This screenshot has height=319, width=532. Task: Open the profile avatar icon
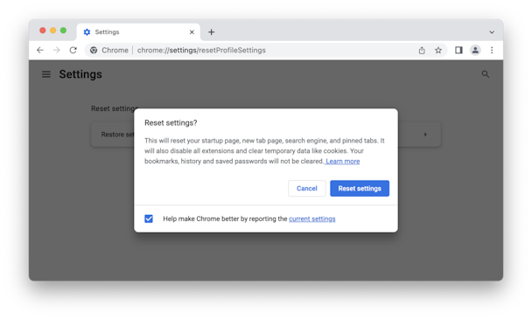[x=475, y=50]
